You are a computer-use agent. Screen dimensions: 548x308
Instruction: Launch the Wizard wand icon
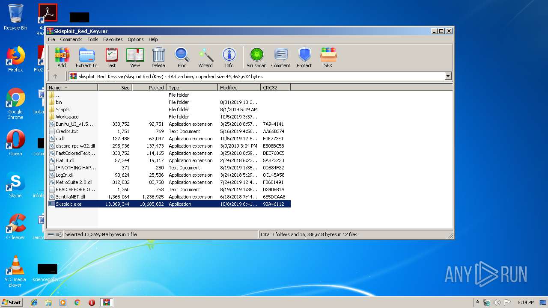[x=205, y=57]
